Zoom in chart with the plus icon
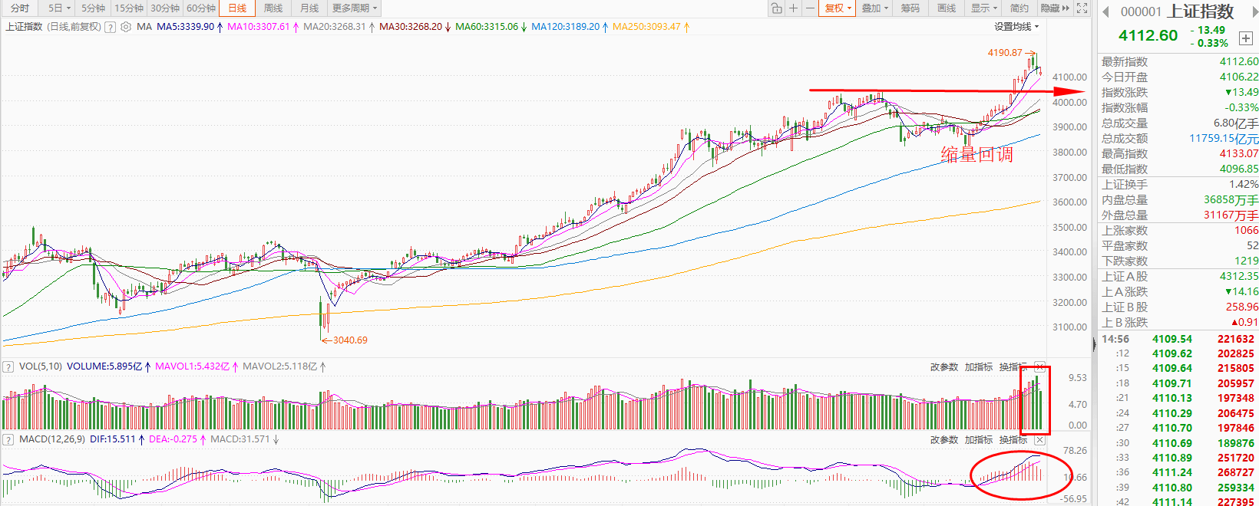1259x506 pixels. pyautogui.click(x=794, y=8)
